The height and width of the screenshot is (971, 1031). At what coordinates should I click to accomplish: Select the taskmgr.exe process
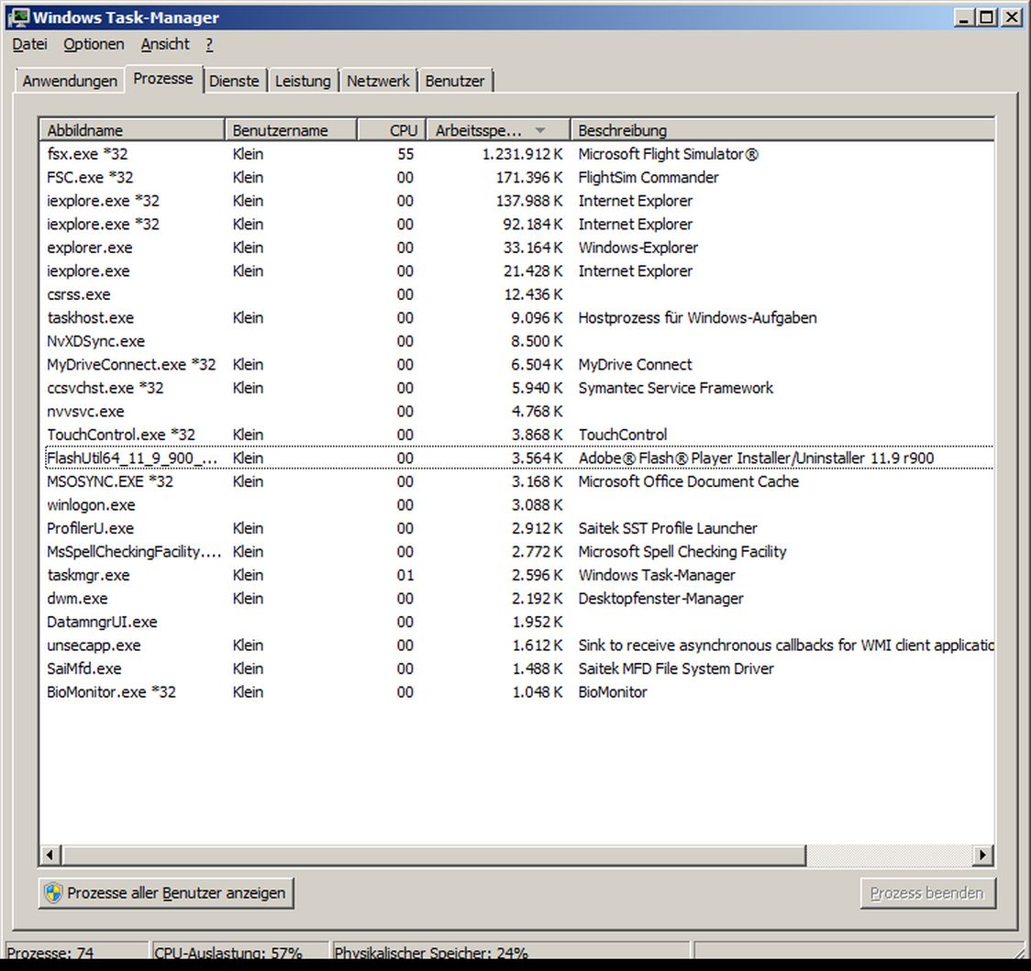click(516, 575)
